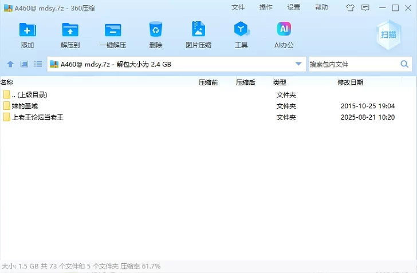The image size is (417, 273).
Task: Go up with the blue arrow icon
Action: (10, 64)
